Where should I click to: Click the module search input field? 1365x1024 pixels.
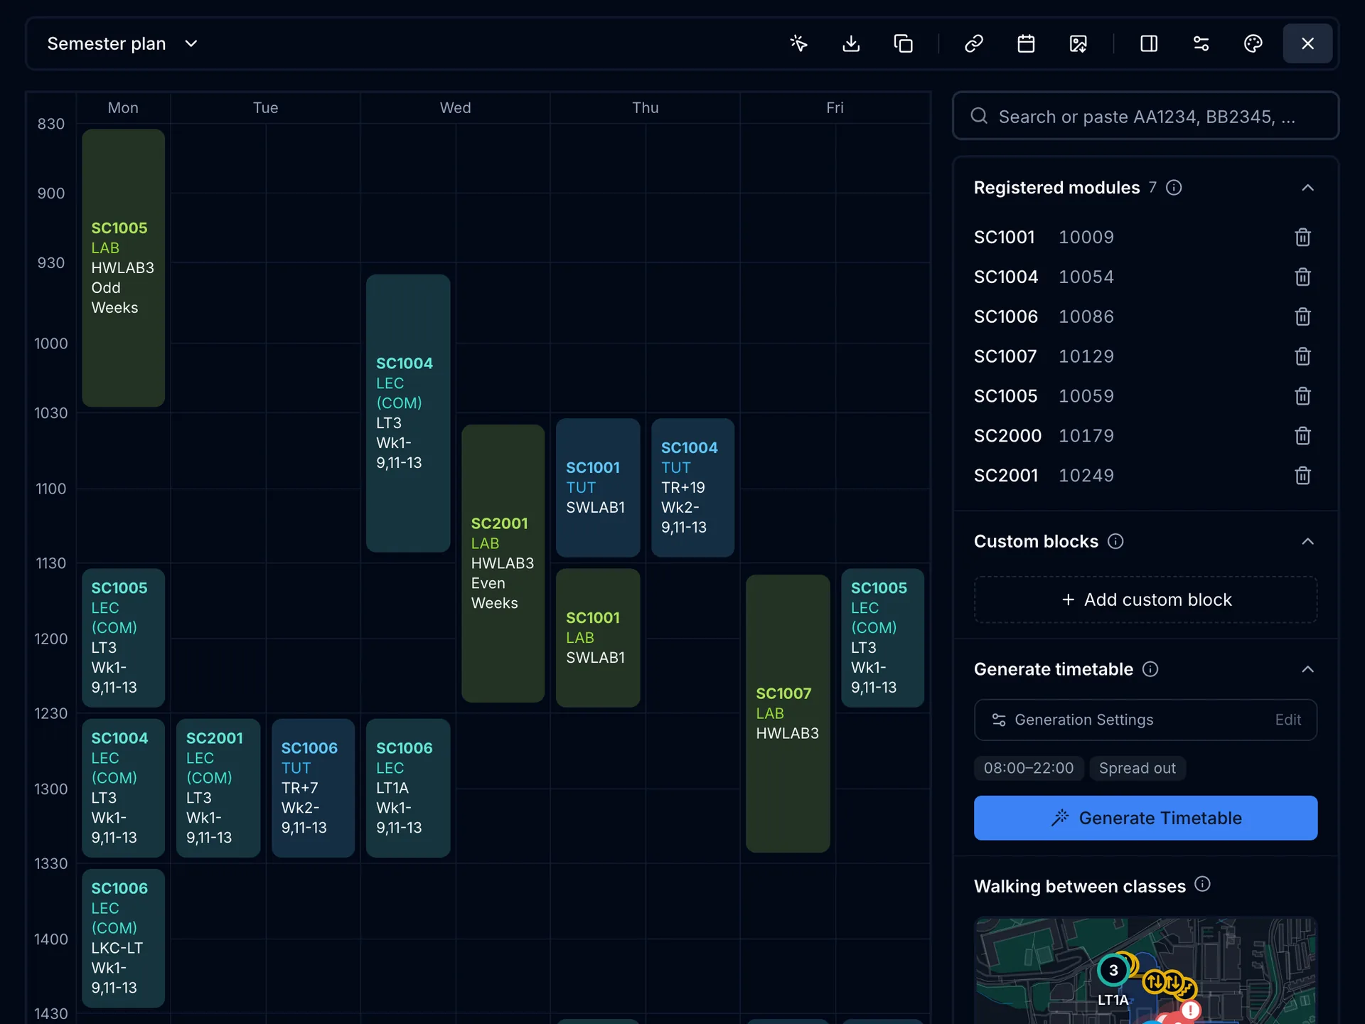coord(1145,116)
